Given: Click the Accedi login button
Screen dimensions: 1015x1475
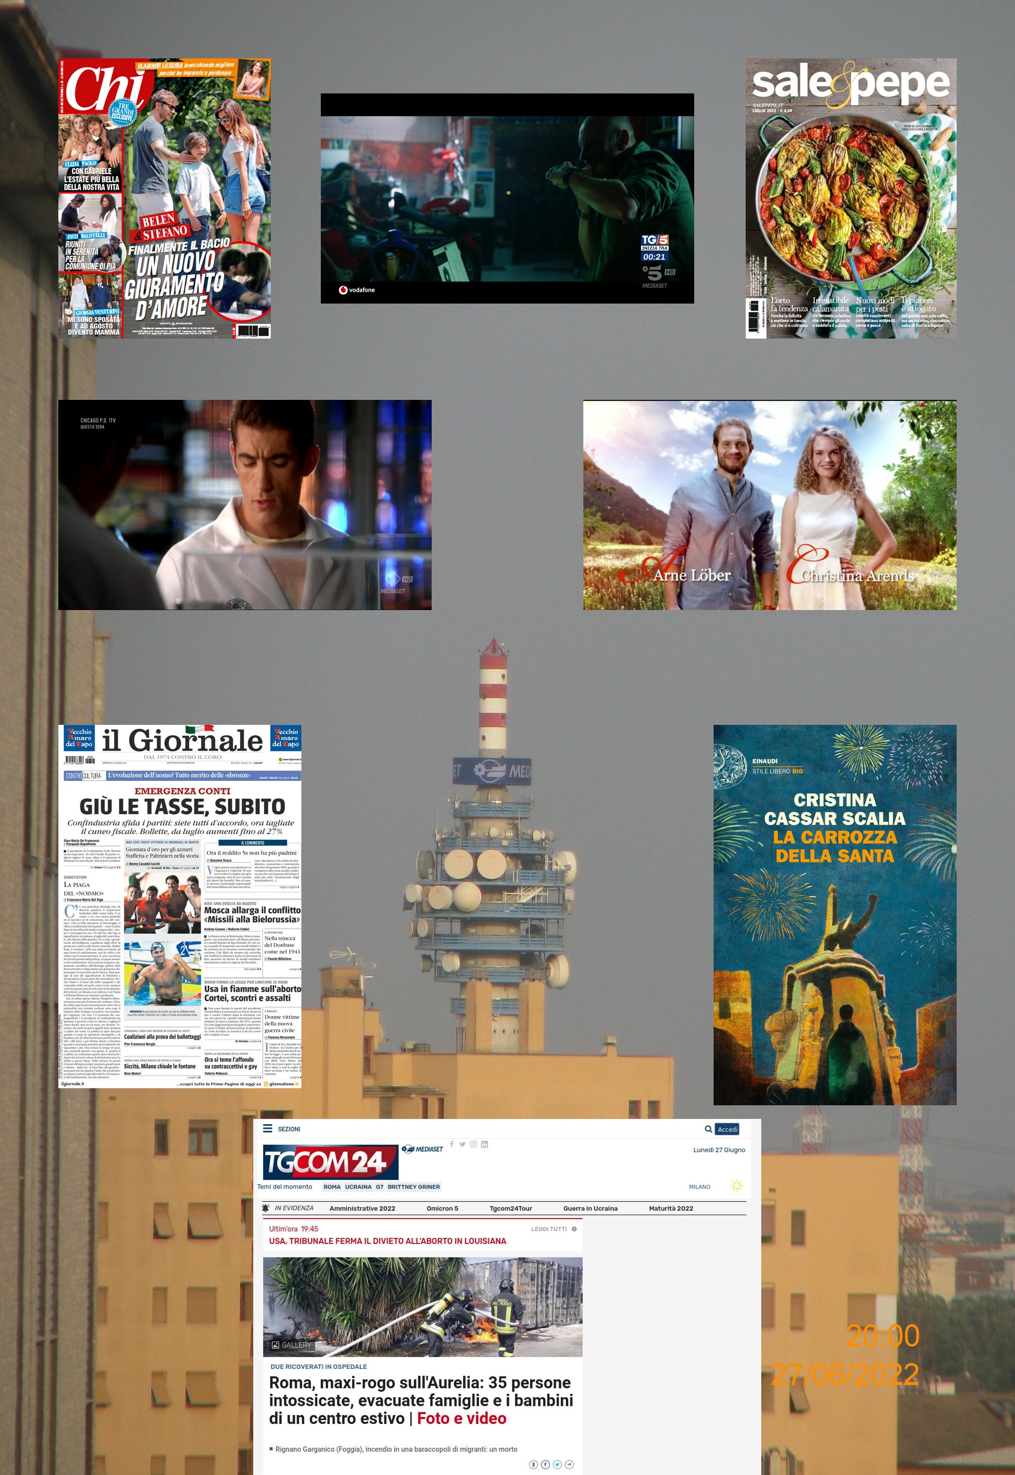Looking at the screenshot, I should click(728, 1130).
